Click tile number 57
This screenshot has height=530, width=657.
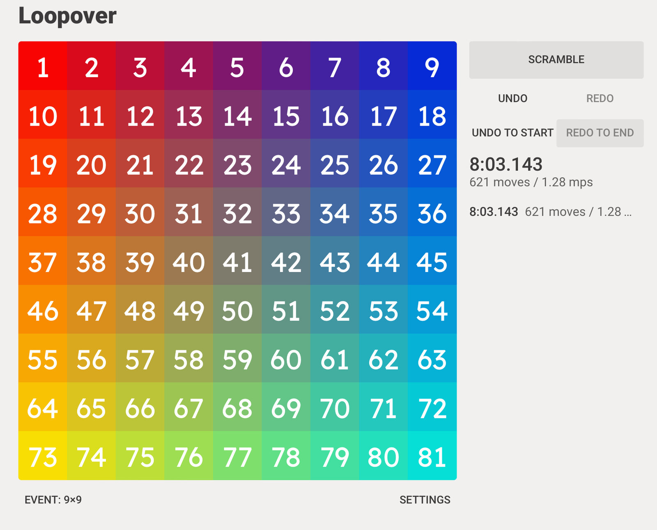coord(140,358)
